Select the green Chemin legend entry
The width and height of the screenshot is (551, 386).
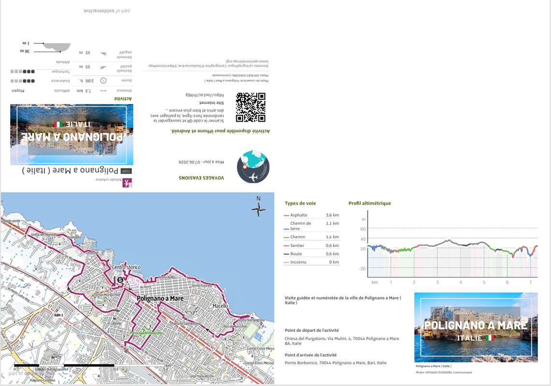(311, 237)
